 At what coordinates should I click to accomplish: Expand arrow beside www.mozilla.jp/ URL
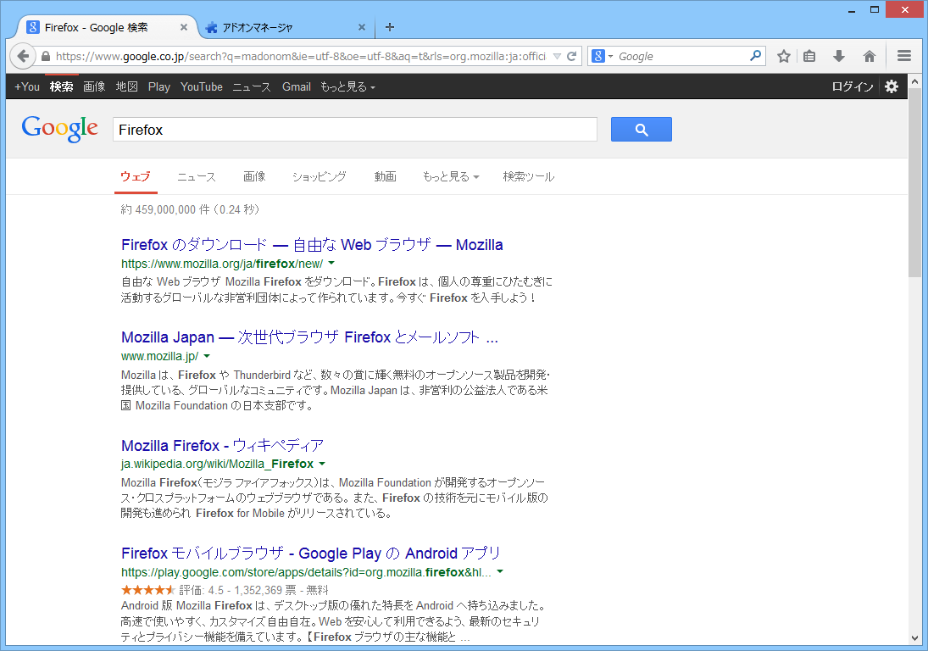pos(207,356)
